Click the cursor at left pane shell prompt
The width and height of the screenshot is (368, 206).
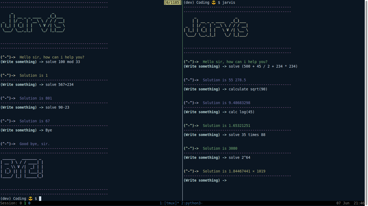point(40,198)
